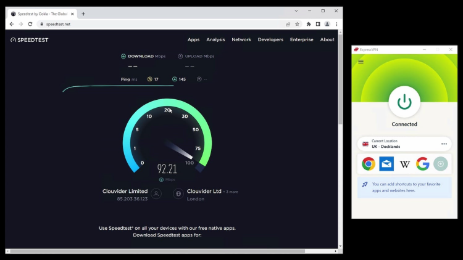Viewport: 463px width, 260px height.
Task: Click the '3 more' servers link
Action: click(231, 192)
